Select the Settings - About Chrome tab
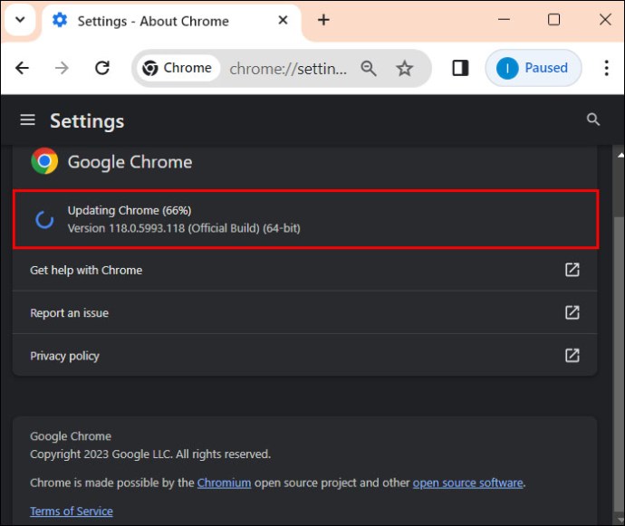The height and width of the screenshot is (526, 625). 152,20
